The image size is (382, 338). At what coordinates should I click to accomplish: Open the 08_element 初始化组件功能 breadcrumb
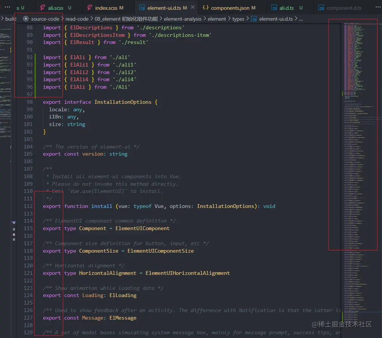coord(126,19)
